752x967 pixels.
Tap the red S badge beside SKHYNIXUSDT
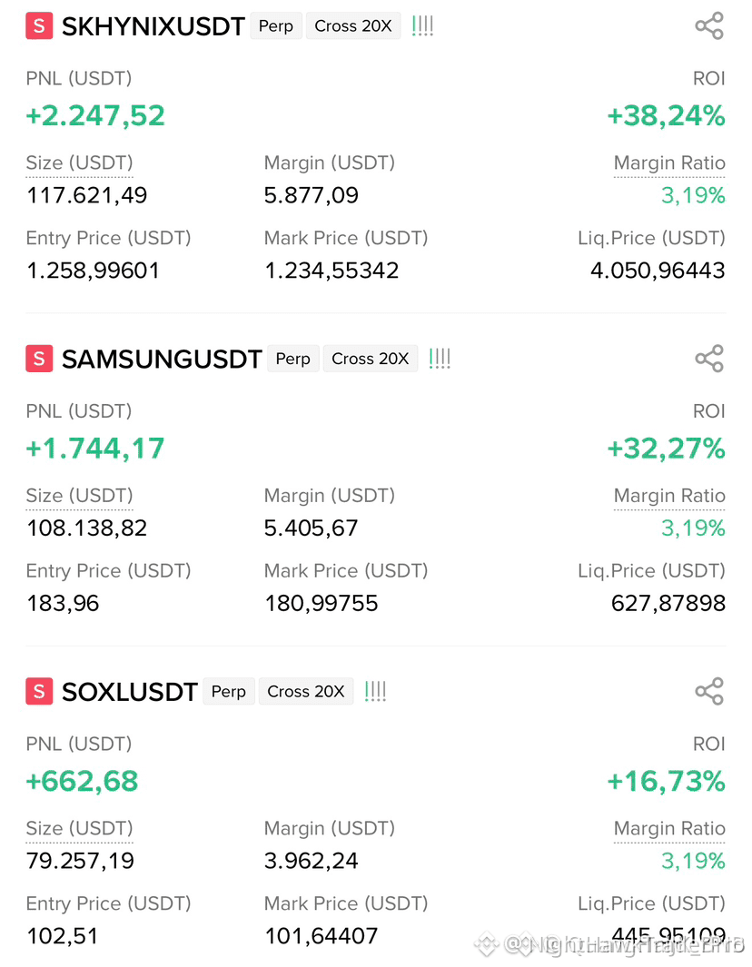pyautogui.click(x=39, y=26)
